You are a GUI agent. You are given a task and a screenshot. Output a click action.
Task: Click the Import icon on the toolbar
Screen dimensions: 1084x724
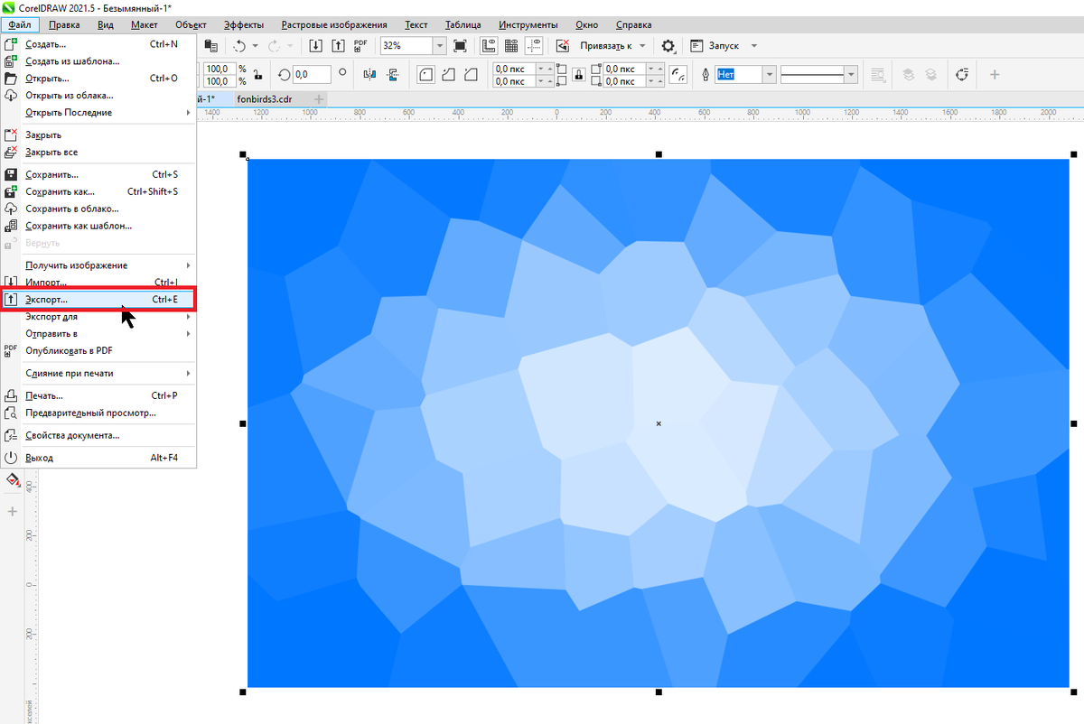click(x=316, y=45)
